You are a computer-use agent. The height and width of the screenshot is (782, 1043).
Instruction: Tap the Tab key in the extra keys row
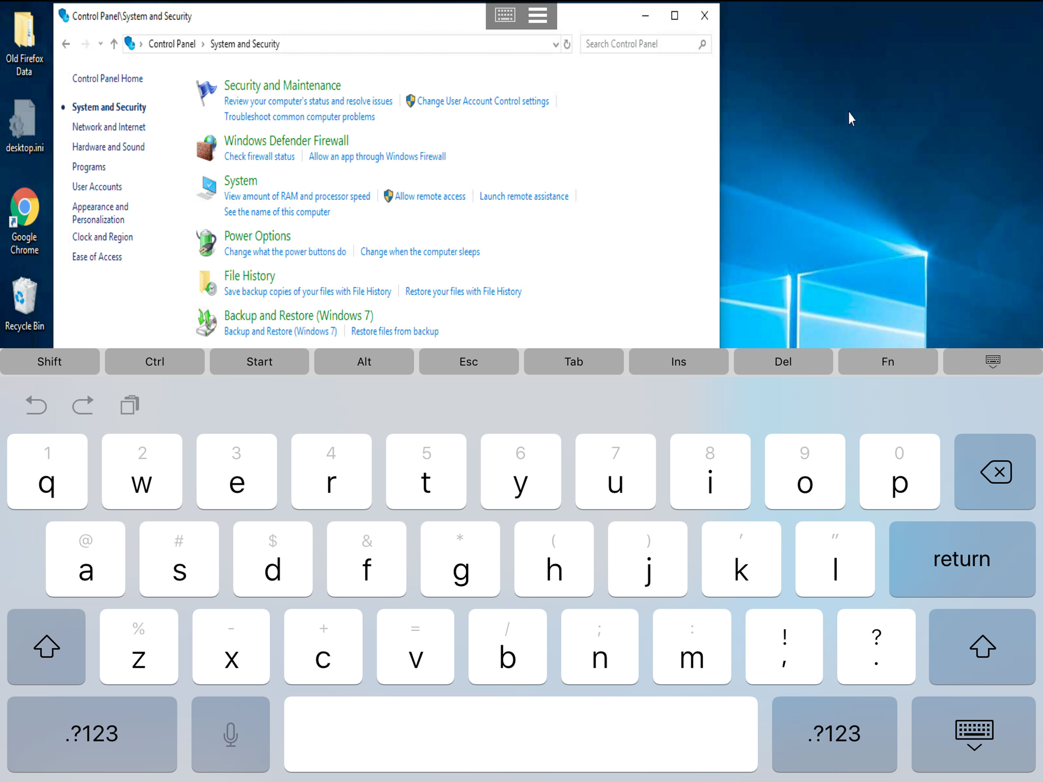pyautogui.click(x=574, y=362)
